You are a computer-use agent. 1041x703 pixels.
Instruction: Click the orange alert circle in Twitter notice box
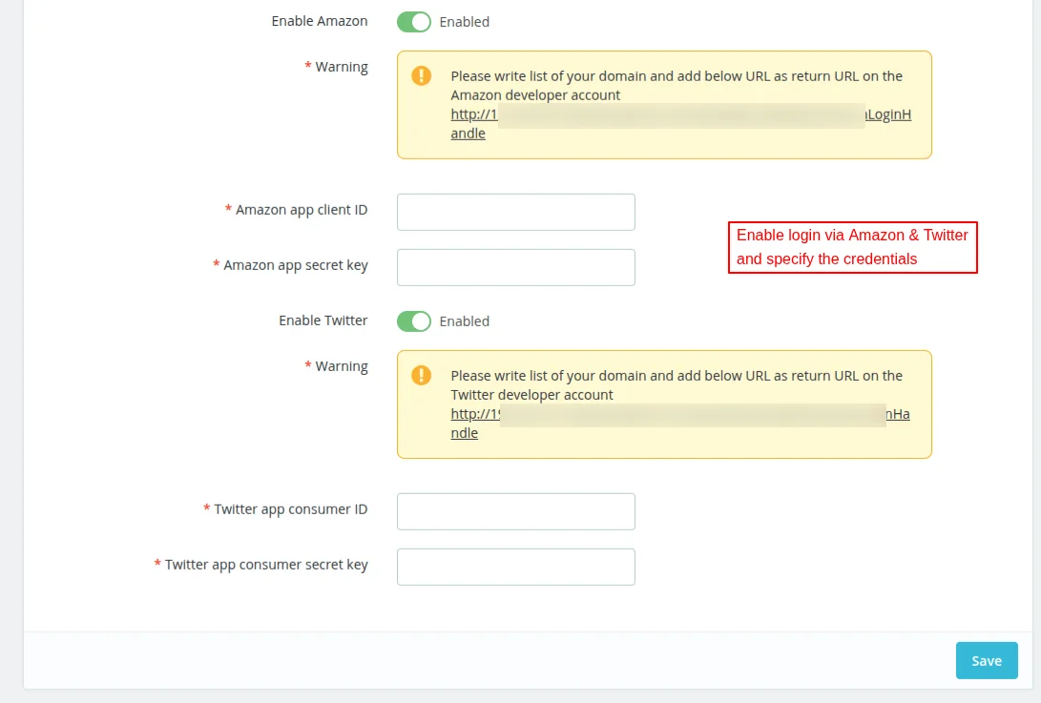pyautogui.click(x=421, y=375)
